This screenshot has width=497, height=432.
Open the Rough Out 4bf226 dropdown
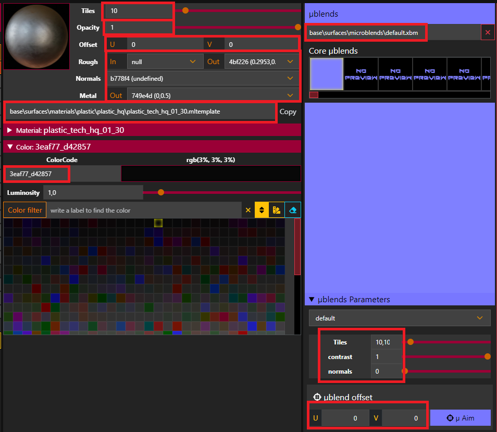click(x=262, y=61)
